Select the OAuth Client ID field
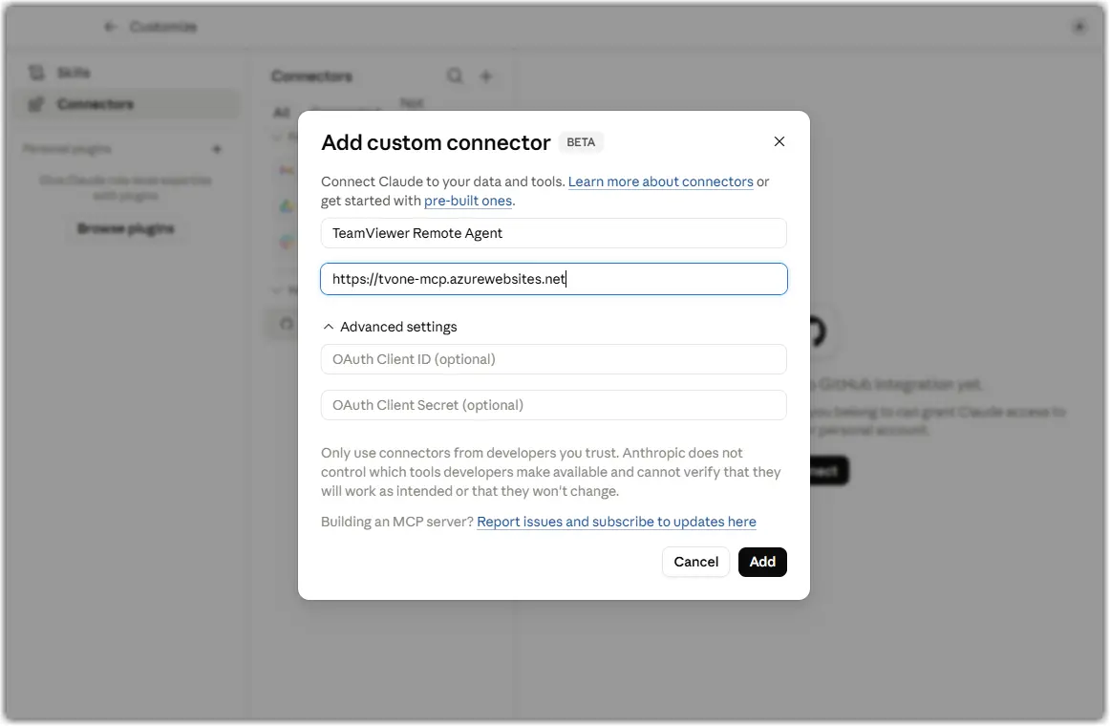 click(x=554, y=359)
